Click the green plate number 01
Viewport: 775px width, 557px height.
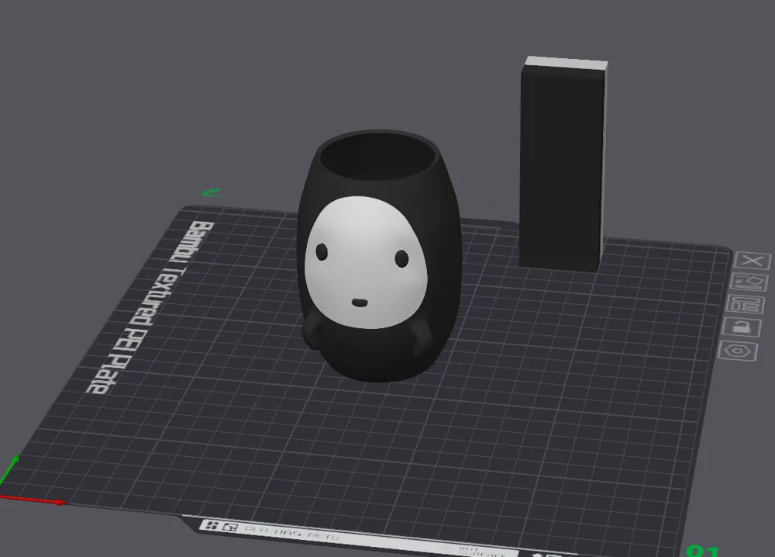(x=702, y=551)
